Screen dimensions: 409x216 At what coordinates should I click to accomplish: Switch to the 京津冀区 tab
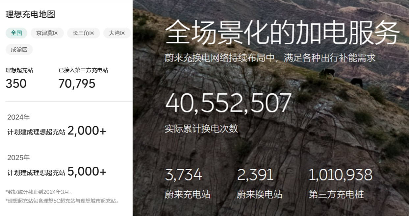coord(47,33)
